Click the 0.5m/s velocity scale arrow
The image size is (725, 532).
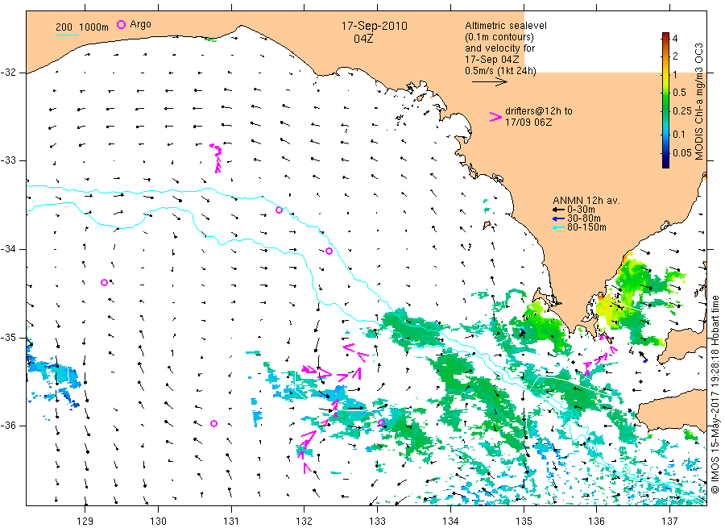[x=490, y=82]
